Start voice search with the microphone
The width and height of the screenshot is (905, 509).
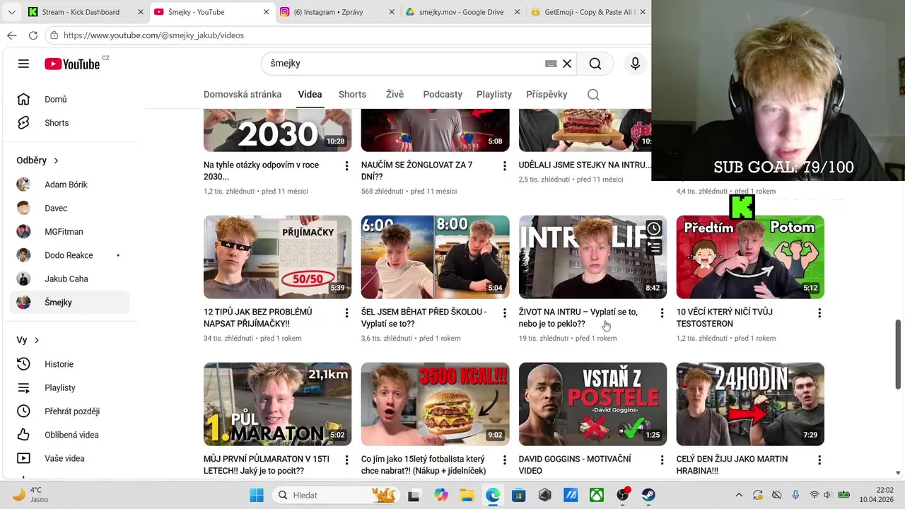635,64
